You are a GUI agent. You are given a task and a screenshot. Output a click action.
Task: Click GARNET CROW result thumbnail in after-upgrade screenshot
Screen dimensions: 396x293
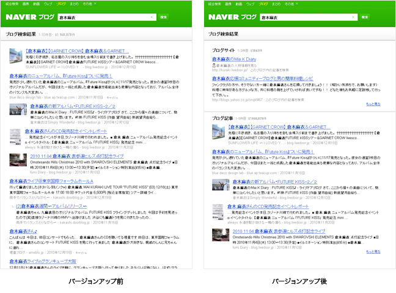point(218,132)
